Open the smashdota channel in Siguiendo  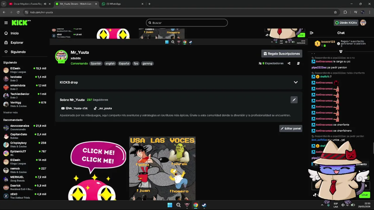tap(25, 87)
